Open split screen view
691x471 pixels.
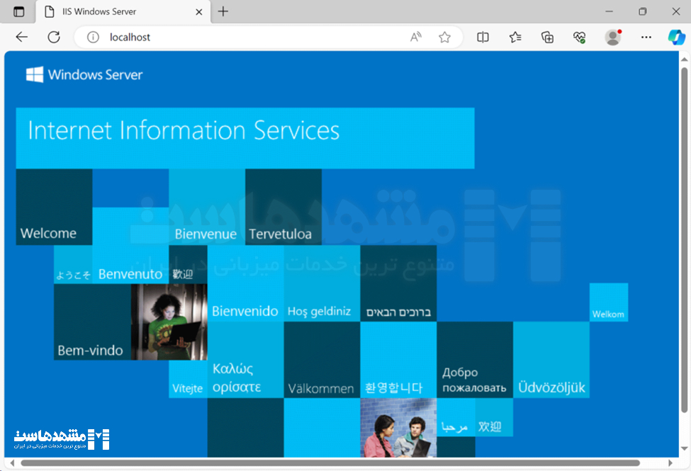(x=483, y=37)
